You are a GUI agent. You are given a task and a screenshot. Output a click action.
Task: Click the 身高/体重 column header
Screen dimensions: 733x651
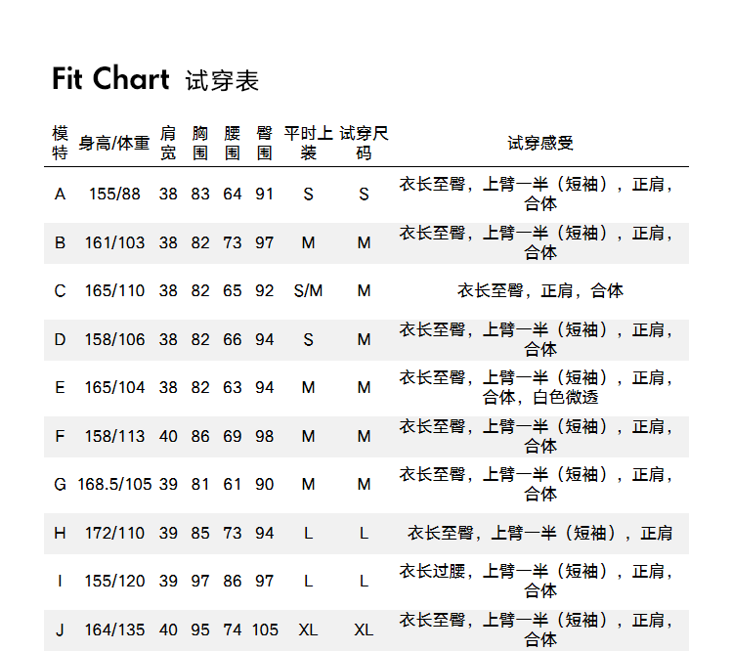114,144
